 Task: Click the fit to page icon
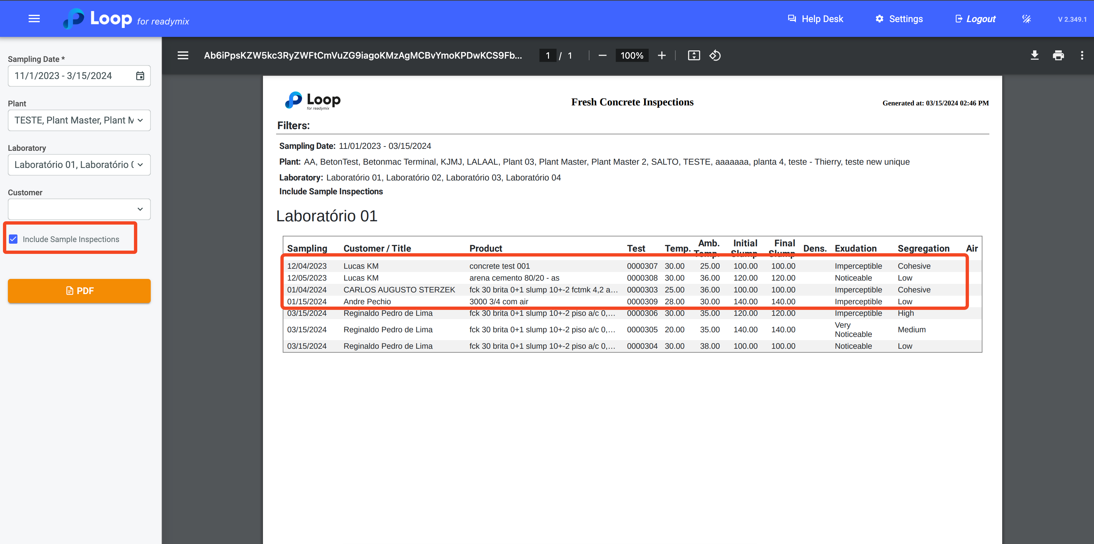coord(693,56)
